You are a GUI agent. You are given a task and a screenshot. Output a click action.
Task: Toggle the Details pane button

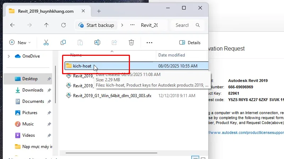pos(190,42)
